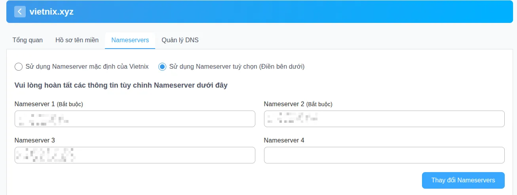Screen dimensions: 517x195
Task: Select the Nameservers tab
Action: point(130,40)
